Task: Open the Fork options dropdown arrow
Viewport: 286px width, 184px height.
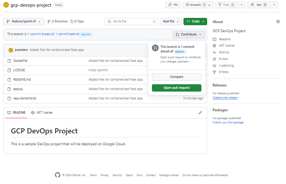Action: [x=242, y=5]
